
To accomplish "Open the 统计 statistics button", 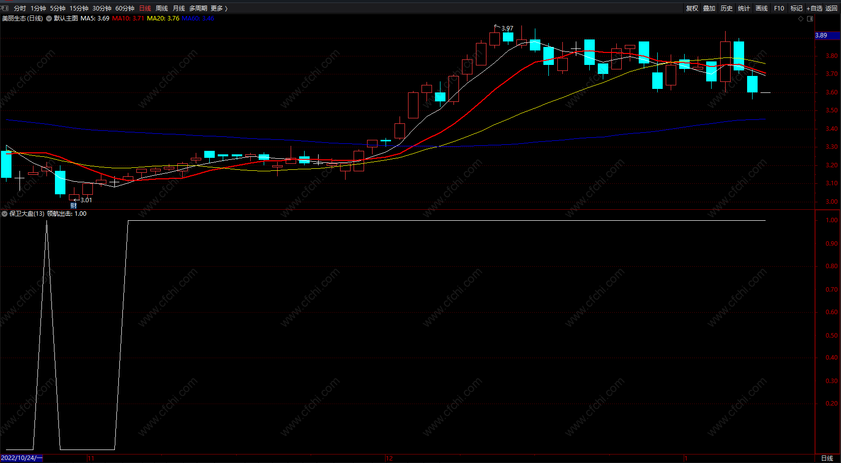I will tap(744, 8).
